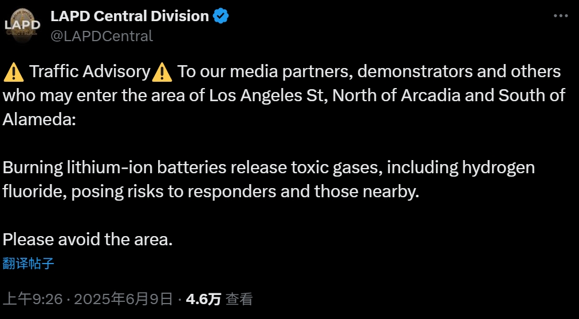This screenshot has height=319, width=579.
Task: Click the 查看 views label
Action: [x=239, y=299]
